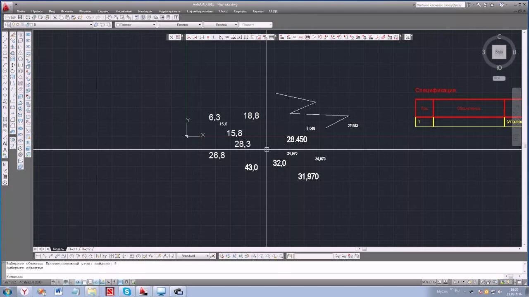Screen dimensions: 529x297
Task: Save the drawing via the Save icon
Action: (19, 18)
